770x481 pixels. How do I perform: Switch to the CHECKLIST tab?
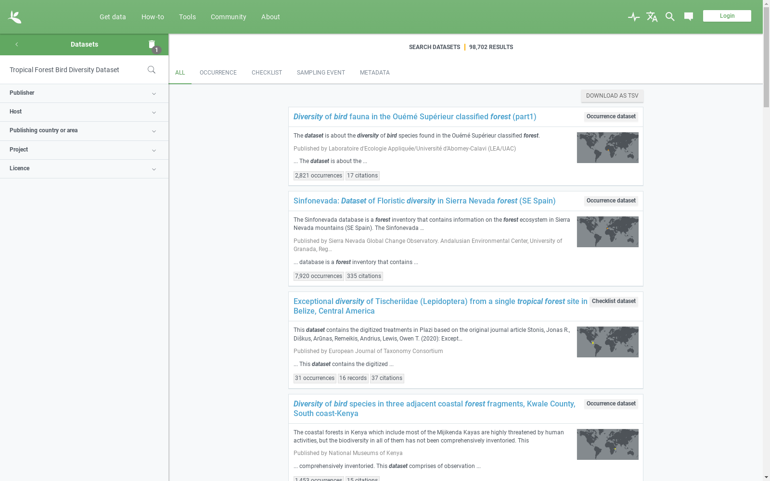267,73
